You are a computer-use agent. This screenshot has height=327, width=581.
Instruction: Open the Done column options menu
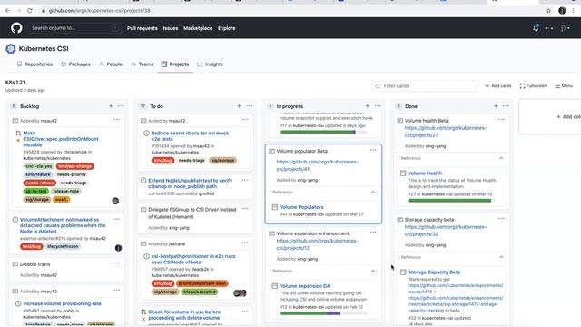click(x=506, y=106)
